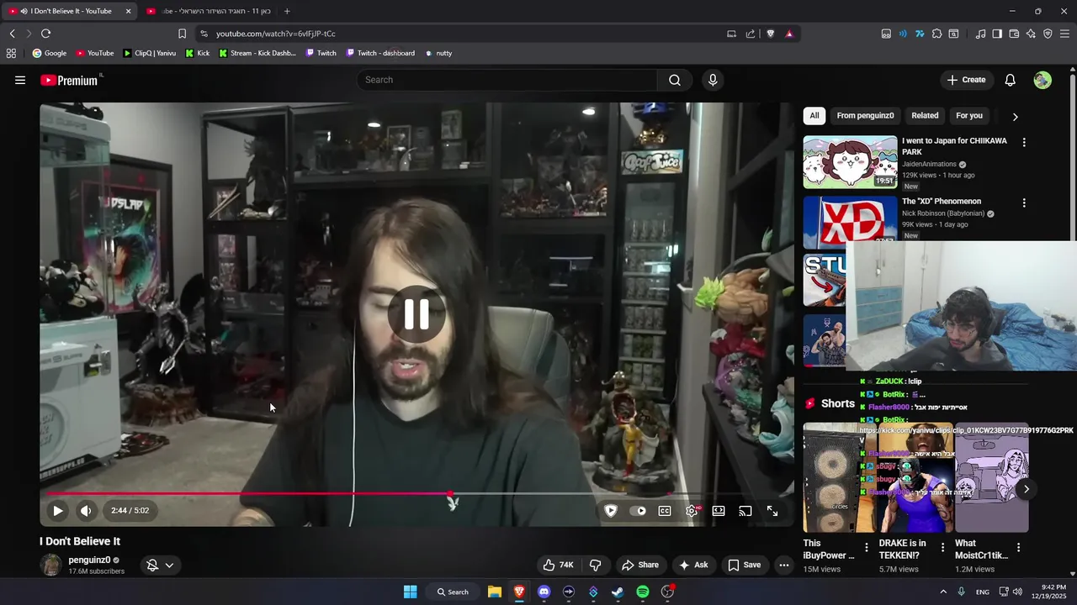Toggle closed captions CC button

point(665,510)
